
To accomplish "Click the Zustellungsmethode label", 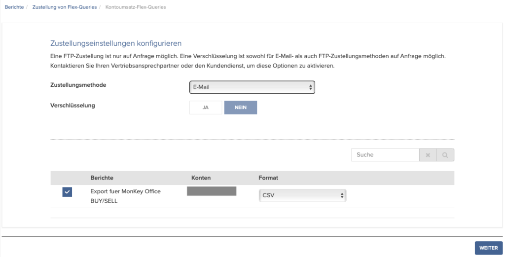I will tap(78, 85).
